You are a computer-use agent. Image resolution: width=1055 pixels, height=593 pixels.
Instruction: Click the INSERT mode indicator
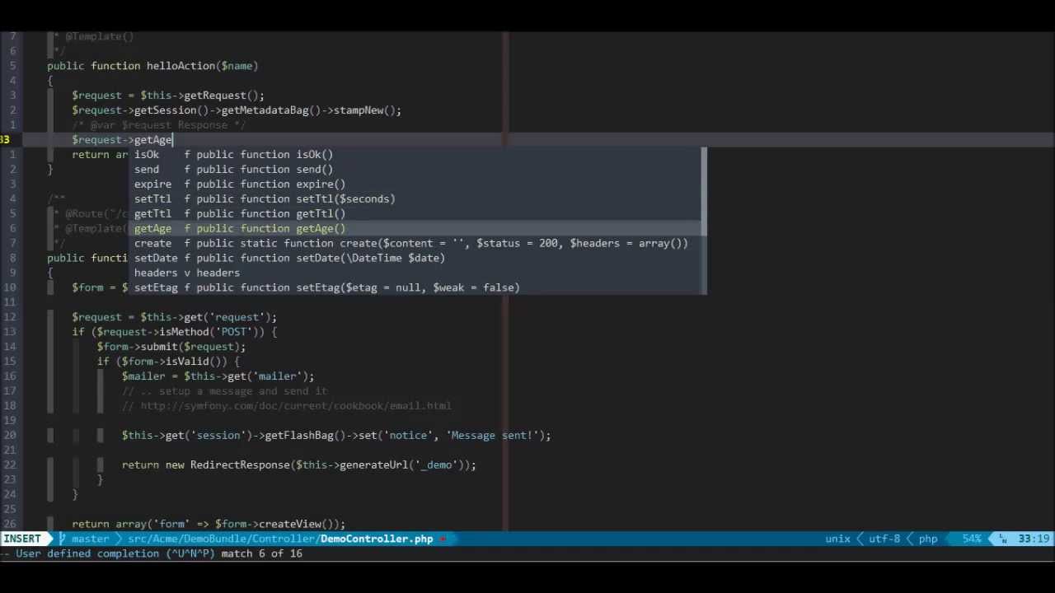22,539
